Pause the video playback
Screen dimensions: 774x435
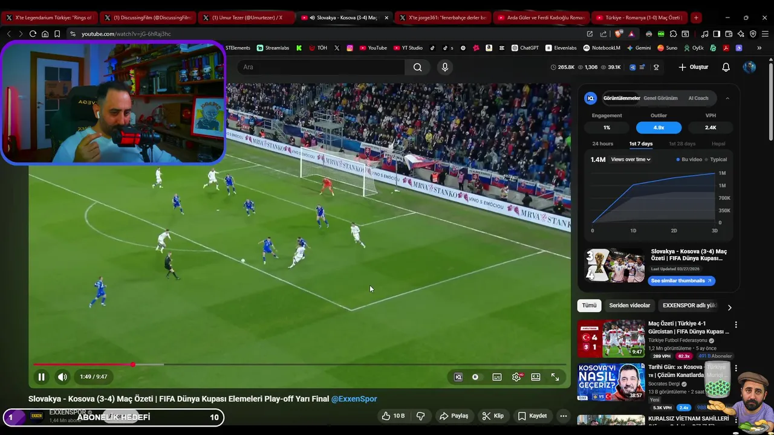[x=41, y=377]
